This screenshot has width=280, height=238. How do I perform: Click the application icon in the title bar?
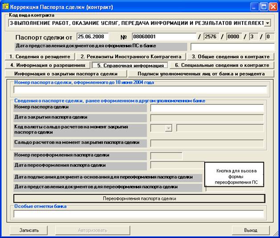5,7
